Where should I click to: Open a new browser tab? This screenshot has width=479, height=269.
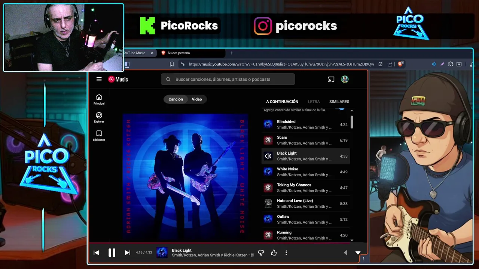click(231, 53)
